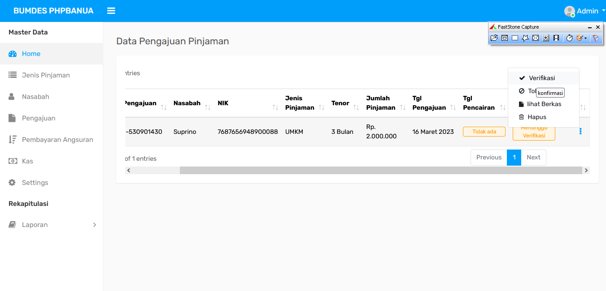Toggle sidebar with the hamburger icon
Viewport: 606px width, 291px height.
111,11
